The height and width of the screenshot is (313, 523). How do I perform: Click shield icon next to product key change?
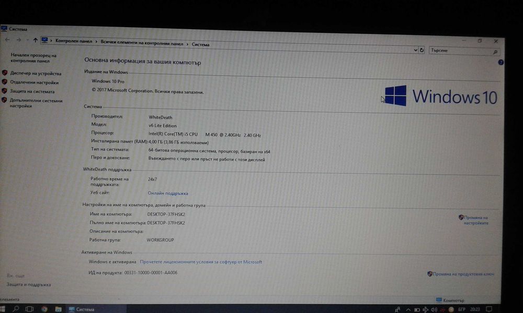coord(429,274)
